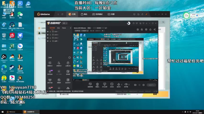This screenshot has width=204, height=114.
Task: Expand speaker options arrow
Action: coord(129,85)
